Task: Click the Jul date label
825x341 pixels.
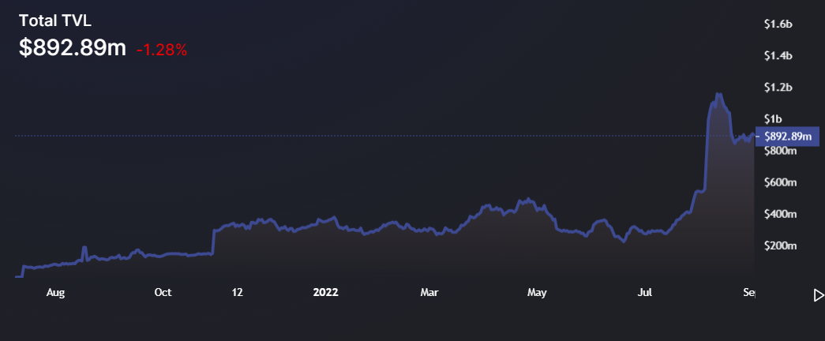Action: (645, 293)
